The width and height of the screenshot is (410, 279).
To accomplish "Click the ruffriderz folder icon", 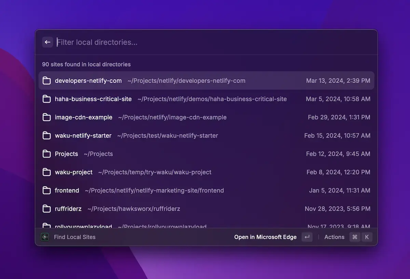I will [x=46, y=209].
